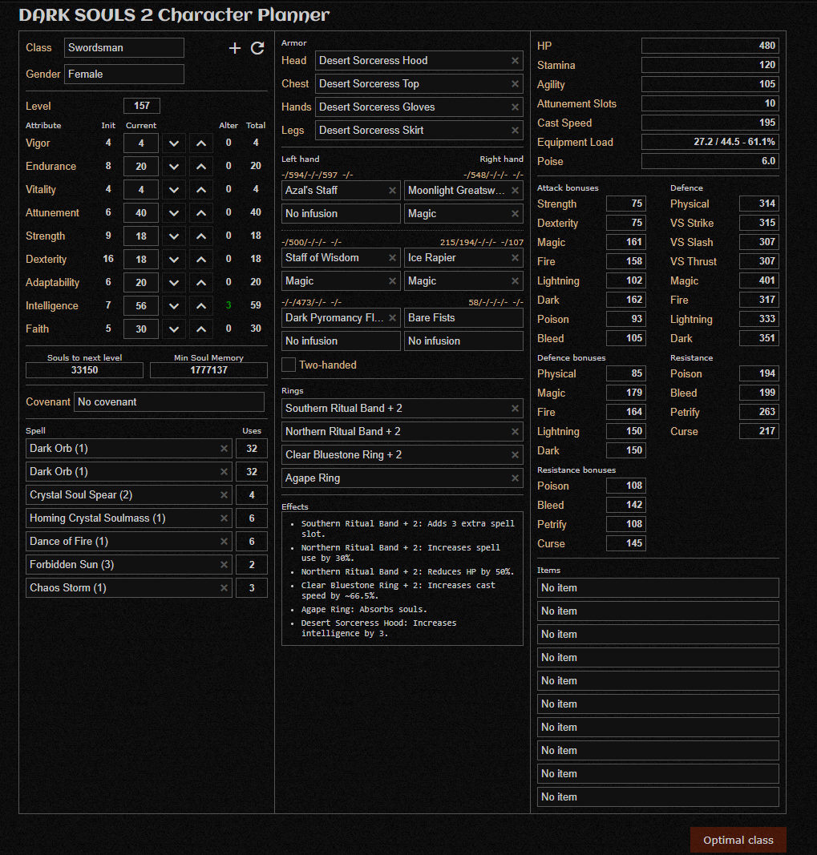Open the last No item slot
Viewport: 817px width, 855px height.
657,797
